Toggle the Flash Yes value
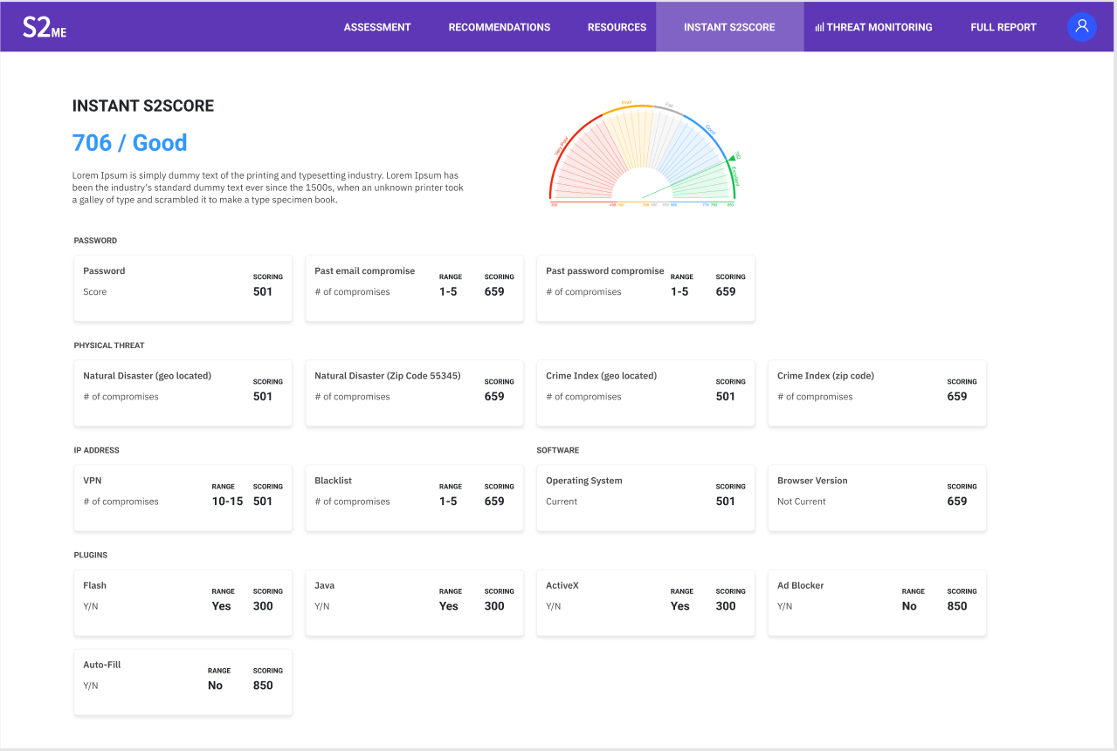 click(x=220, y=604)
